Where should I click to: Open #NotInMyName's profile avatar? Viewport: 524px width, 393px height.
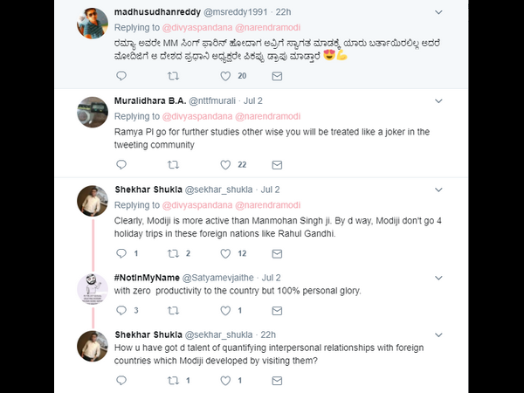click(x=93, y=288)
